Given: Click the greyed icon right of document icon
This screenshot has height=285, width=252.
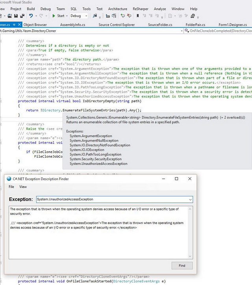Looking at the screenshot, I should point(180,16).
